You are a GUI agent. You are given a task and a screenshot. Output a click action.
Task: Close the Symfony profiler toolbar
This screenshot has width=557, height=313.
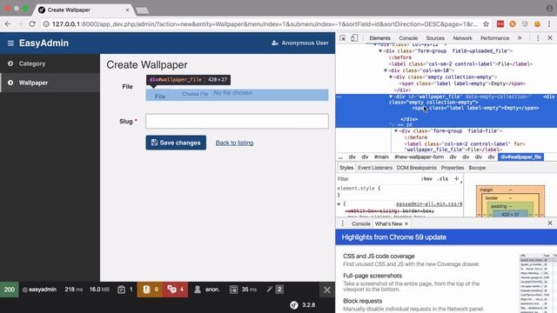327,290
